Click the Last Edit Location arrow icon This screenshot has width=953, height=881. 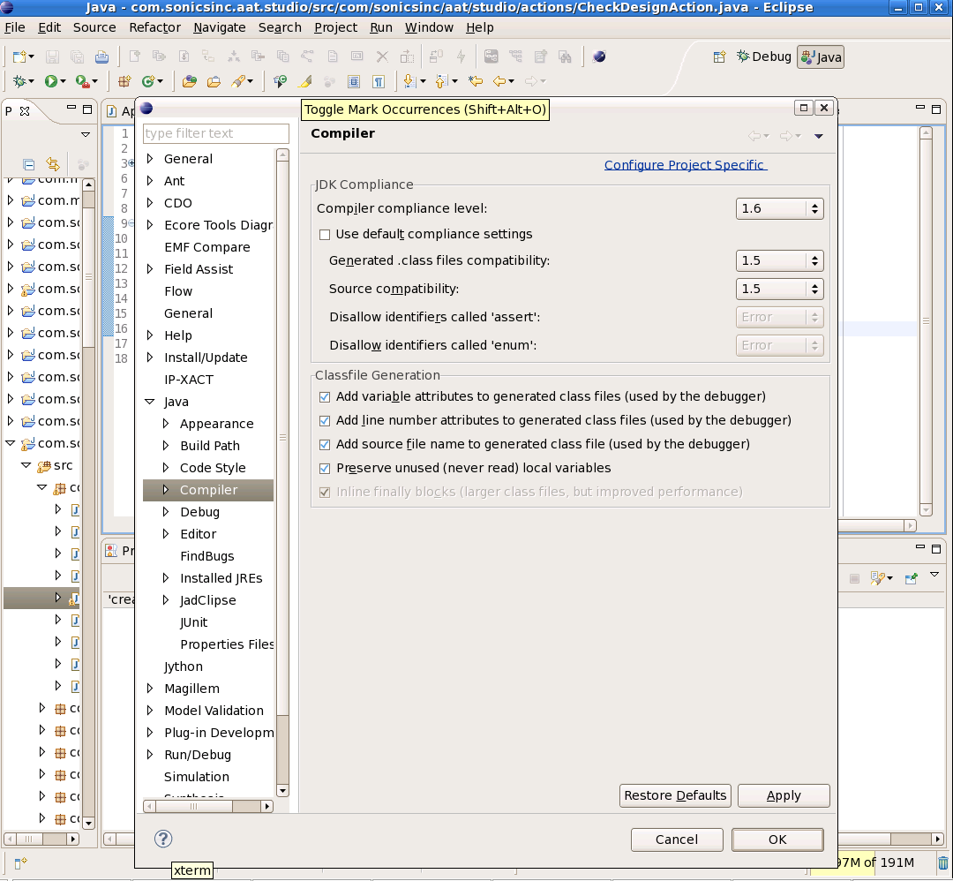pos(476,81)
